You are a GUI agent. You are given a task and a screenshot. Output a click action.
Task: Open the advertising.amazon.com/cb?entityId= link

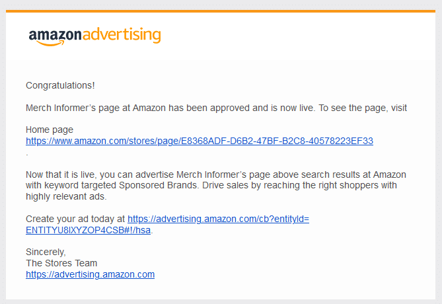click(x=218, y=219)
